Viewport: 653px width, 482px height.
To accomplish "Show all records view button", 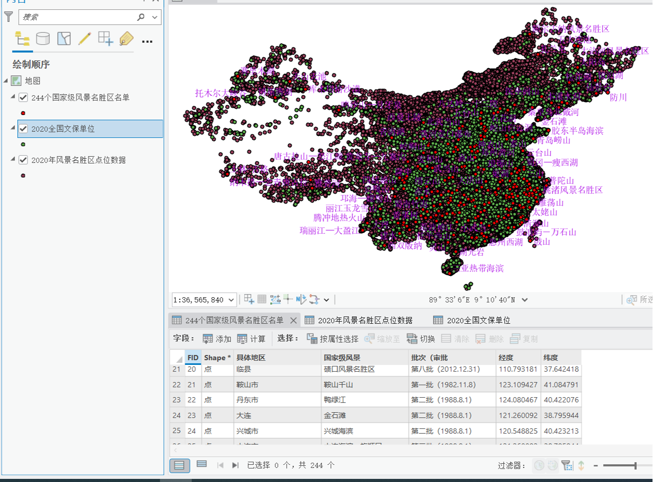I will pyautogui.click(x=180, y=465).
